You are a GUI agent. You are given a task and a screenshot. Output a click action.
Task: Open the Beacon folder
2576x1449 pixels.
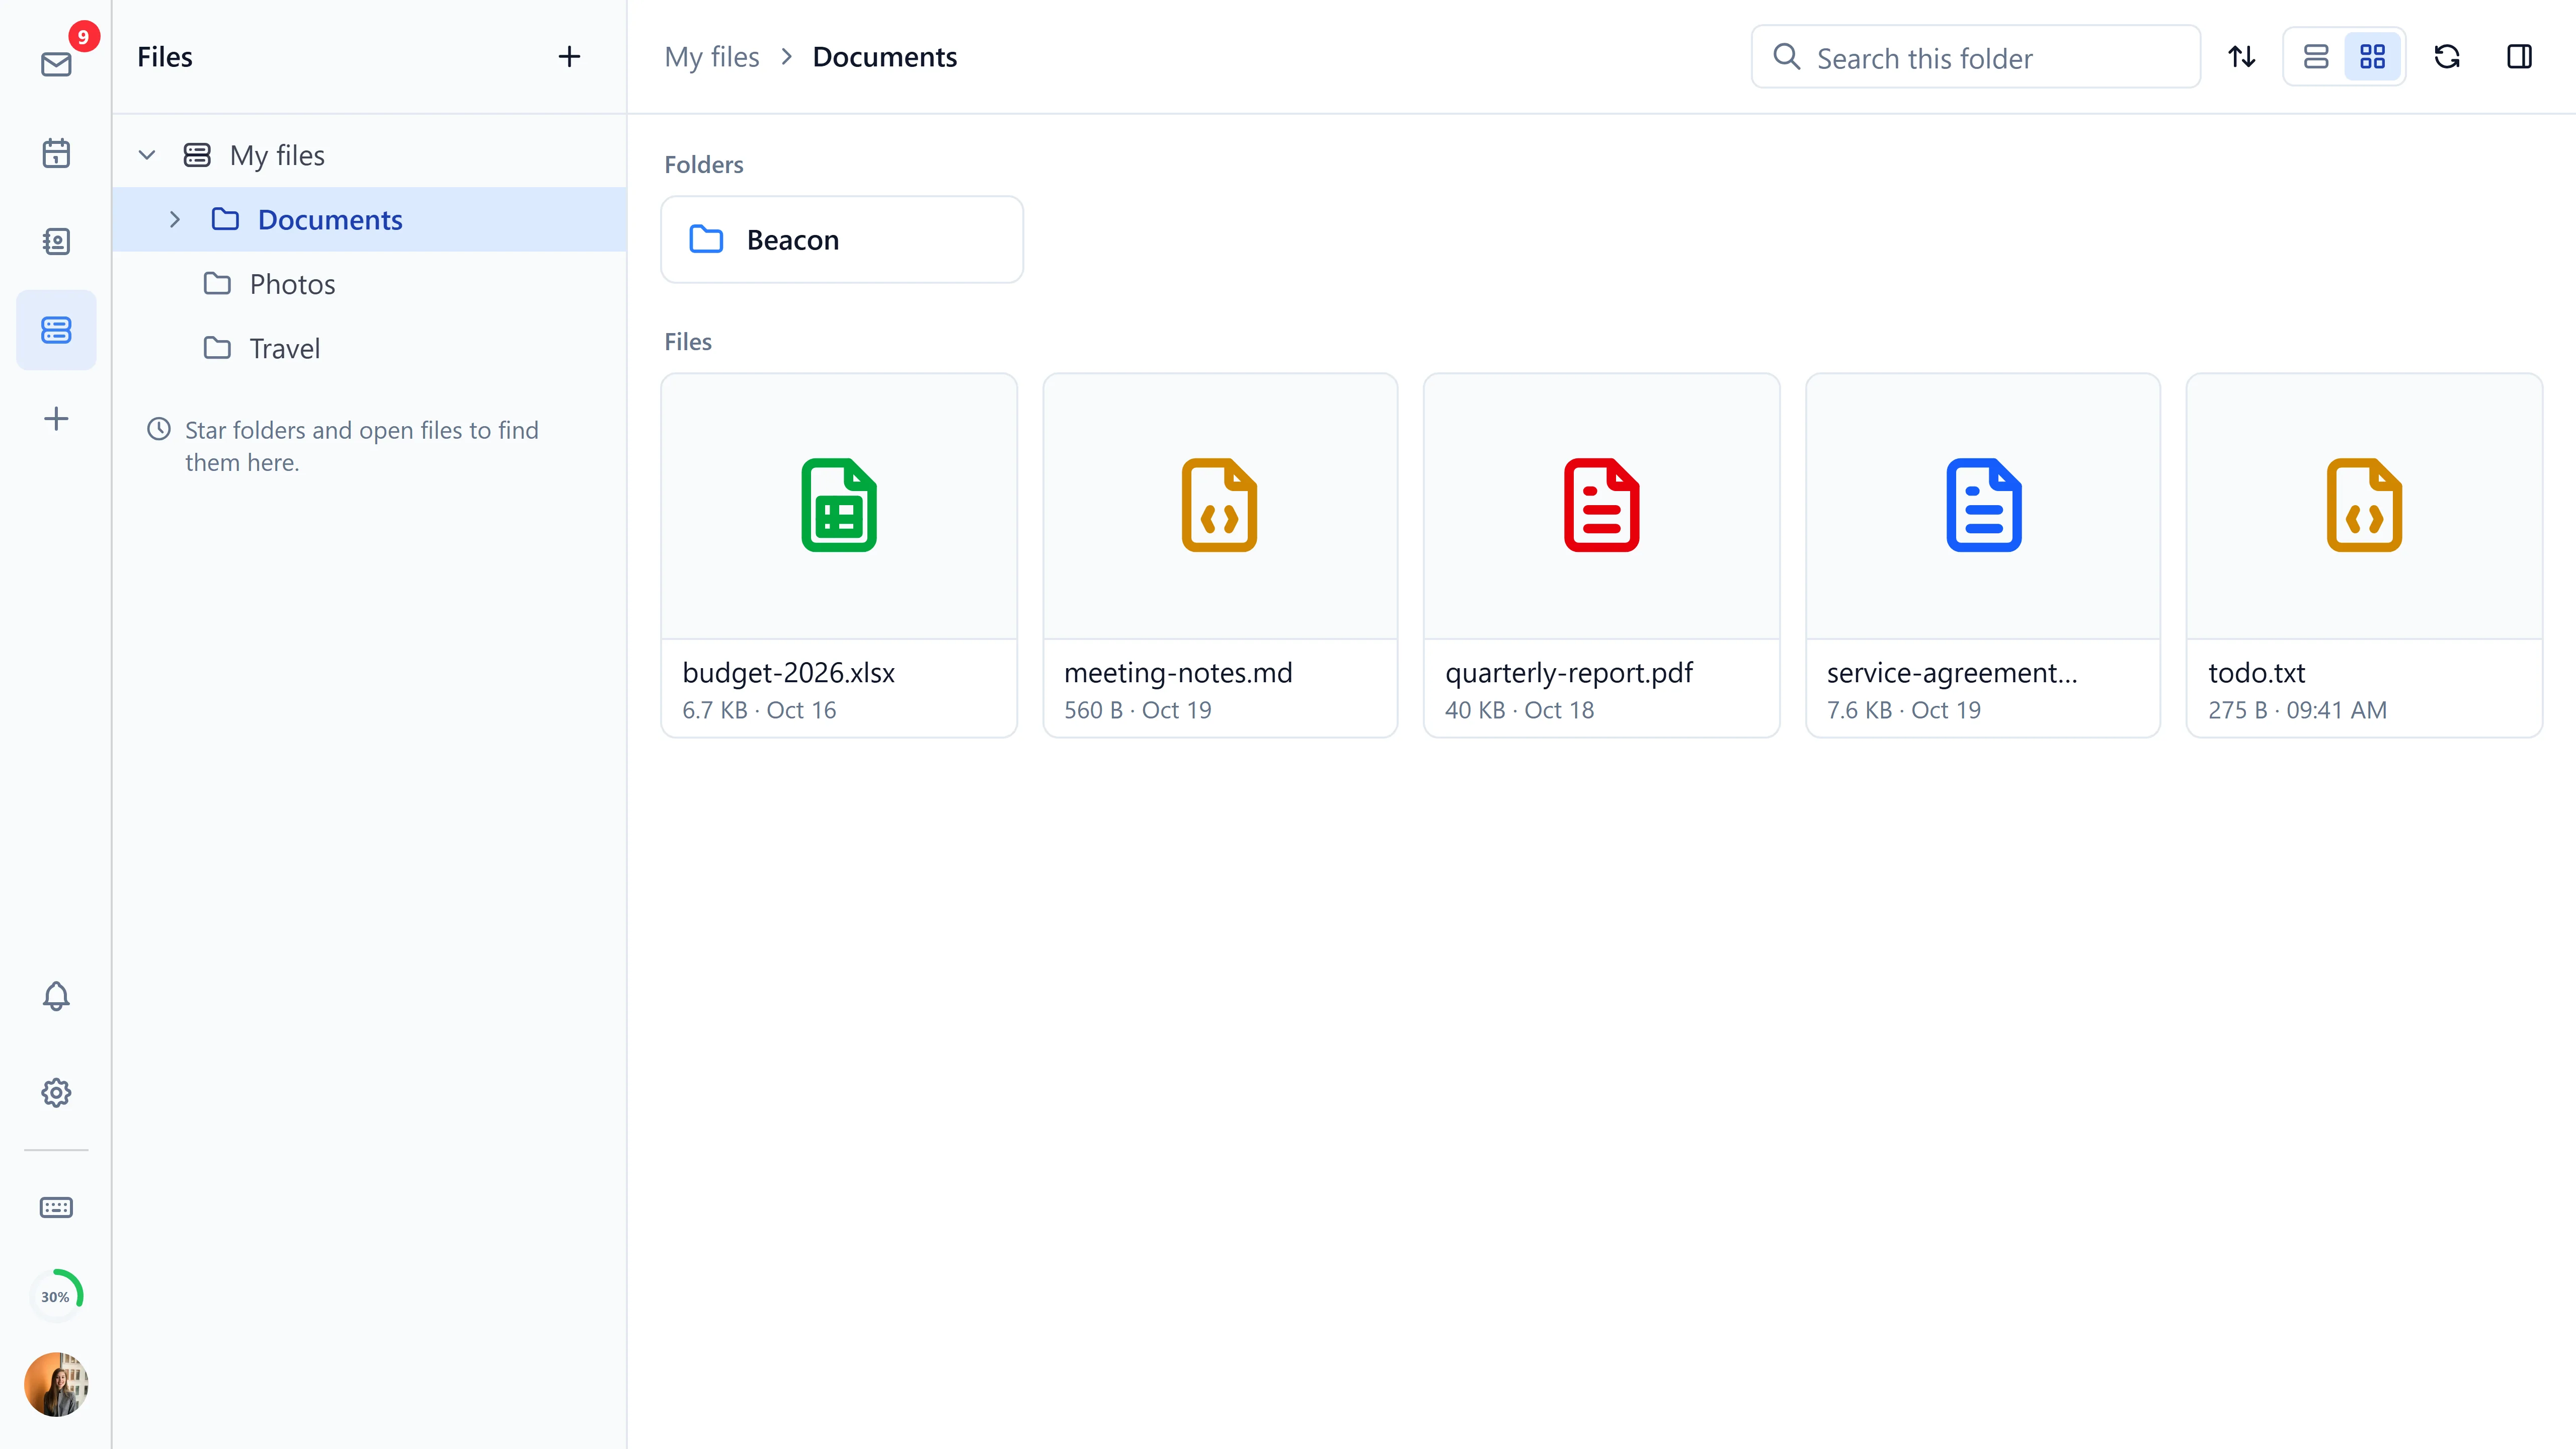[842, 239]
